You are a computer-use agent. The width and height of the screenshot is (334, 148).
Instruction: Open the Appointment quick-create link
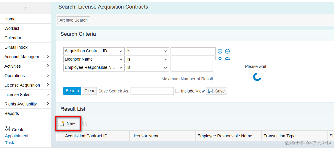17,136
